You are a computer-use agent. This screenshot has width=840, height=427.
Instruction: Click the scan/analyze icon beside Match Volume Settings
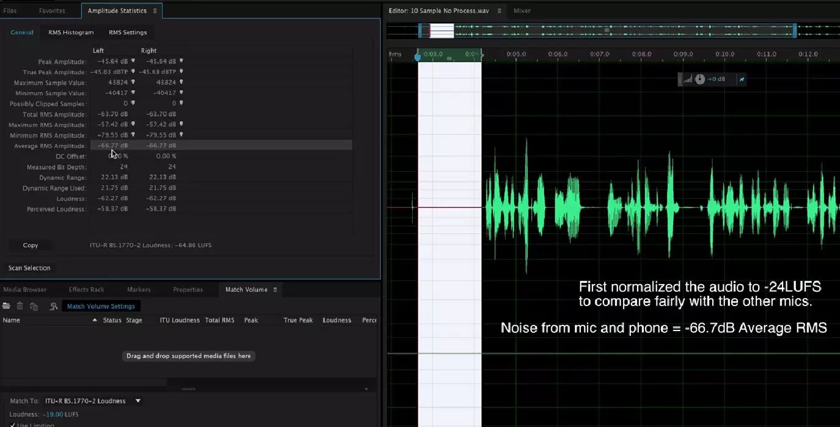click(53, 306)
